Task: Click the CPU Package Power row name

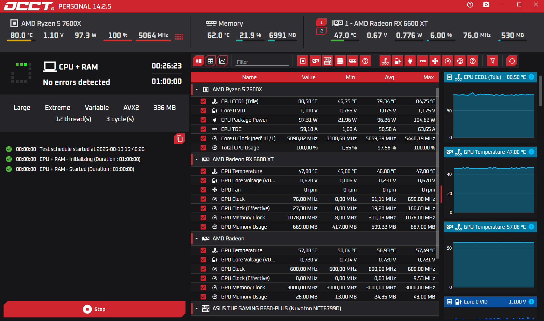Action: 244,120
